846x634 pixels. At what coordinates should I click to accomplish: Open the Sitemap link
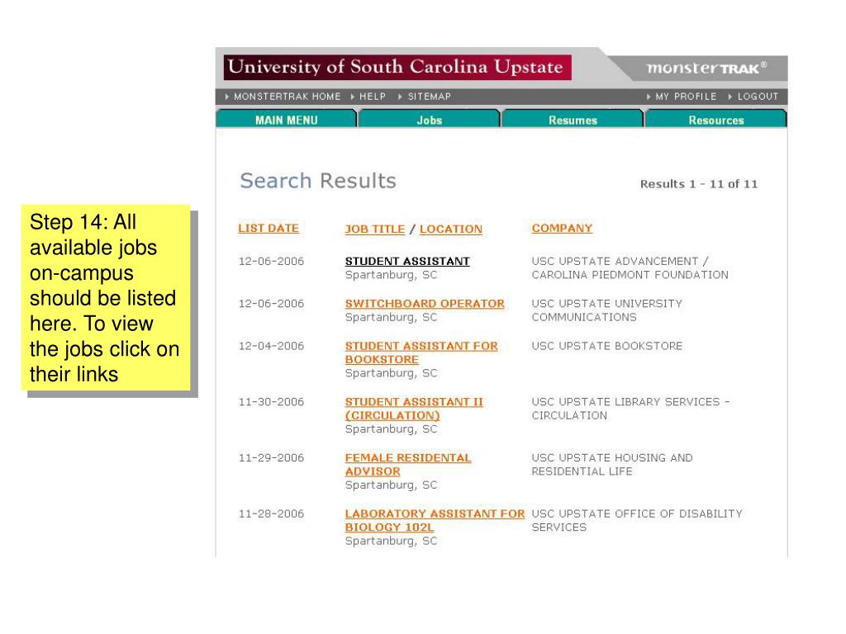pyautogui.click(x=429, y=97)
